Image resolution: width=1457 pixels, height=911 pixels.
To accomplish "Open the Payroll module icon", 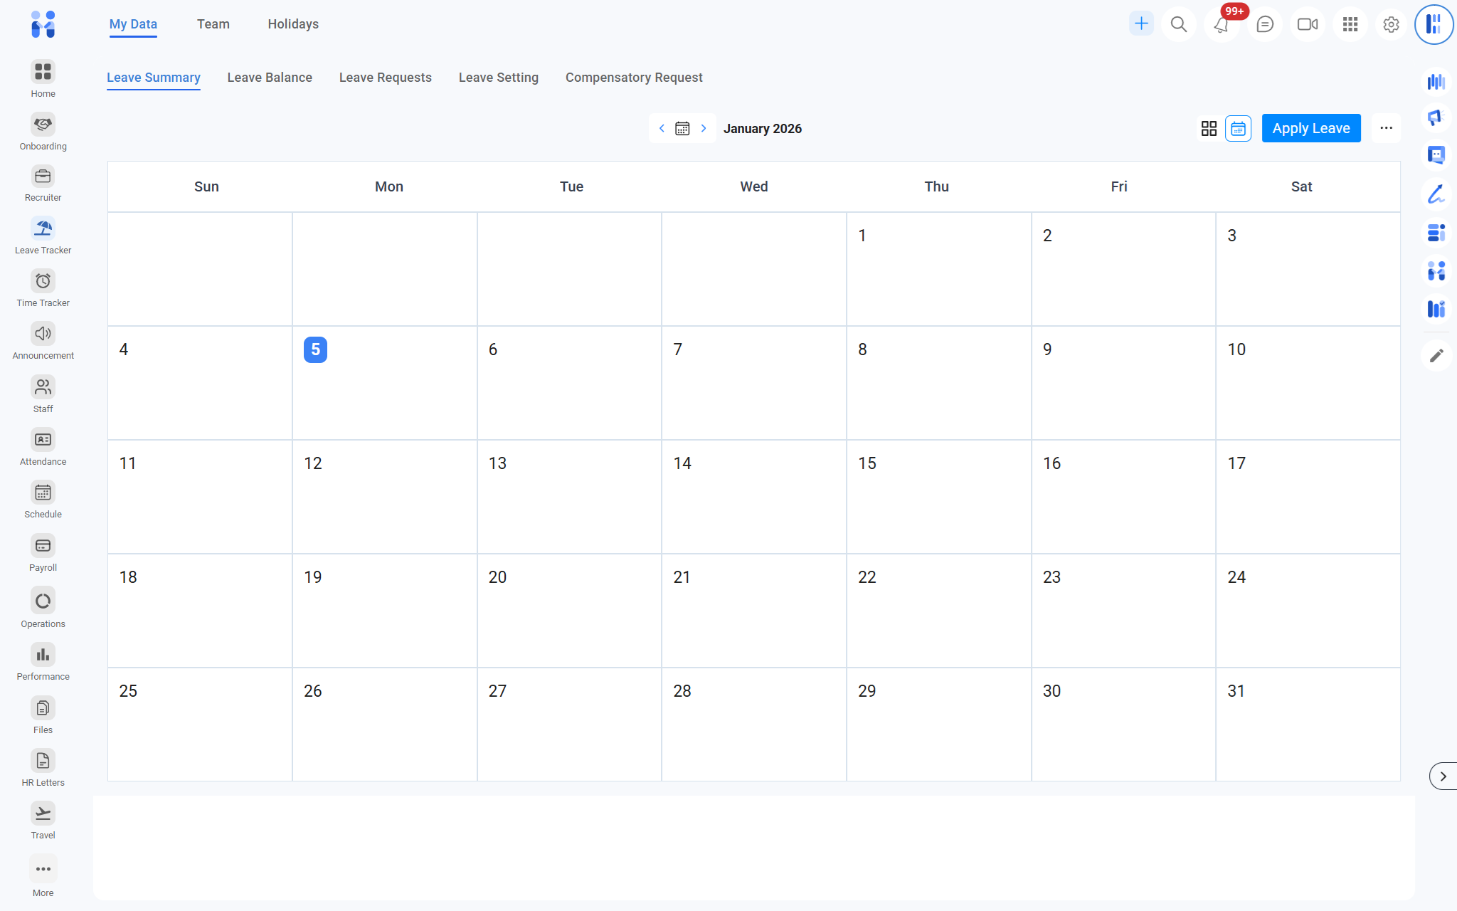I will (43, 546).
